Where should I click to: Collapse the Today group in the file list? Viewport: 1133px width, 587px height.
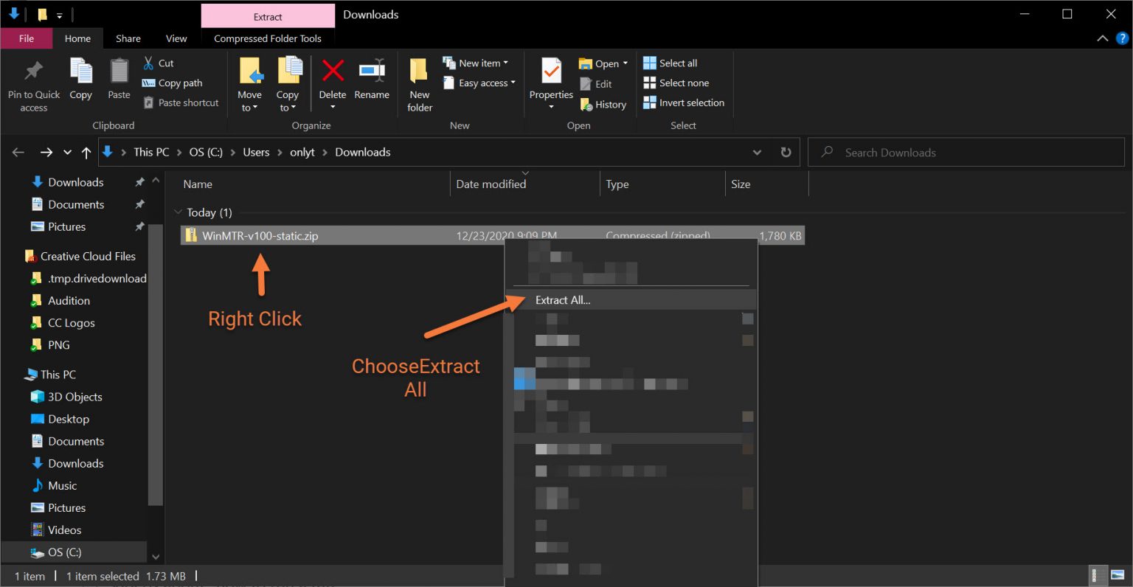179,212
